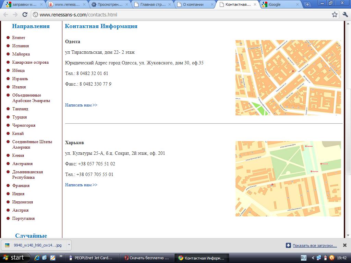
Task: Expand hidden system tray icons arrow
Action: [313, 258]
